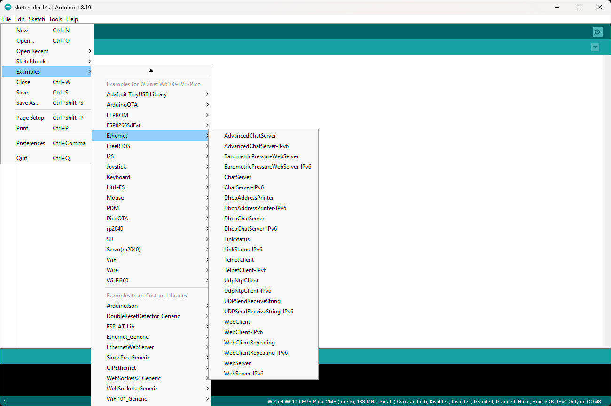Image resolution: width=611 pixels, height=406 pixels.
Task: Open the tab options dropdown arrow
Action: [x=595, y=47]
